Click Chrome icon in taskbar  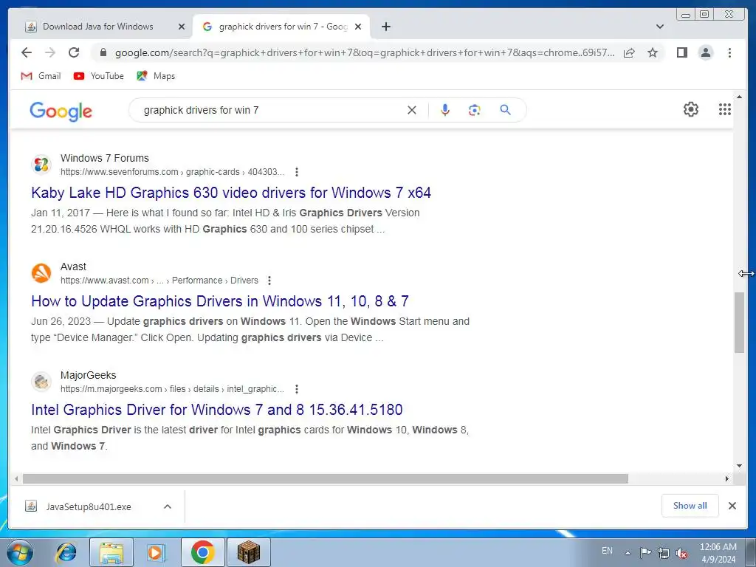(202, 552)
